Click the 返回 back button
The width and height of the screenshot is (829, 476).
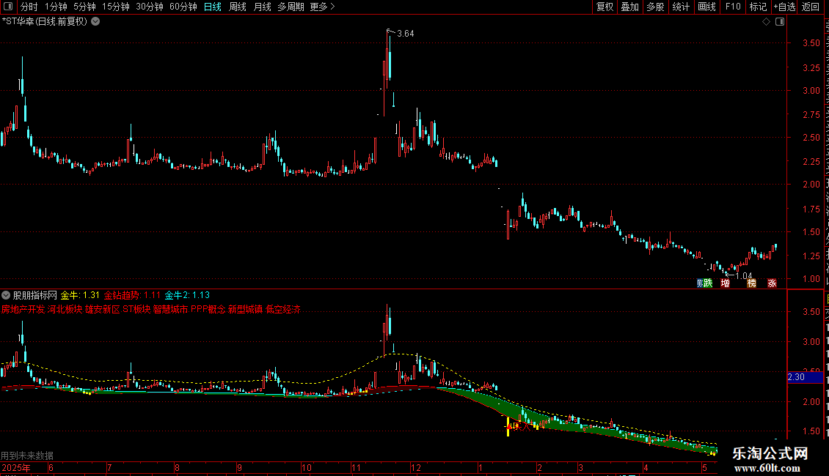[811, 7]
